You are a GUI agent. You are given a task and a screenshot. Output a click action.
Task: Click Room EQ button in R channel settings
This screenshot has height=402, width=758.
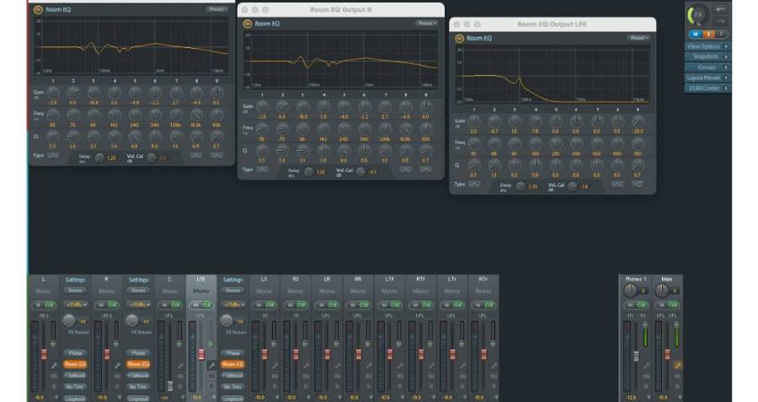click(x=138, y=364)
